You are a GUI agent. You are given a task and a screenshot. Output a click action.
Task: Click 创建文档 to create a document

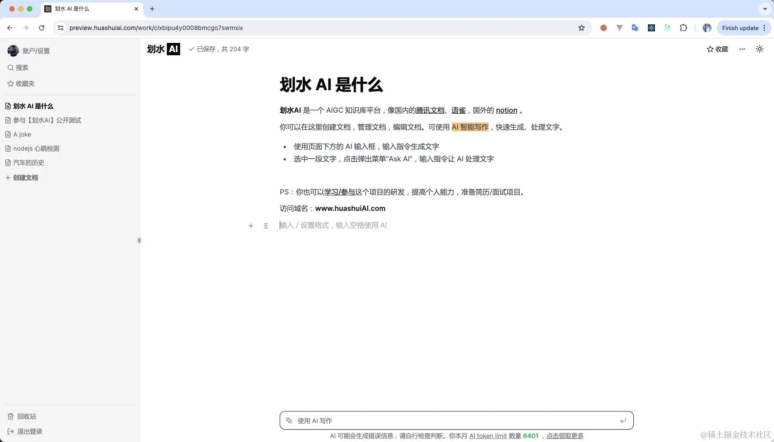tap(22, 178)
